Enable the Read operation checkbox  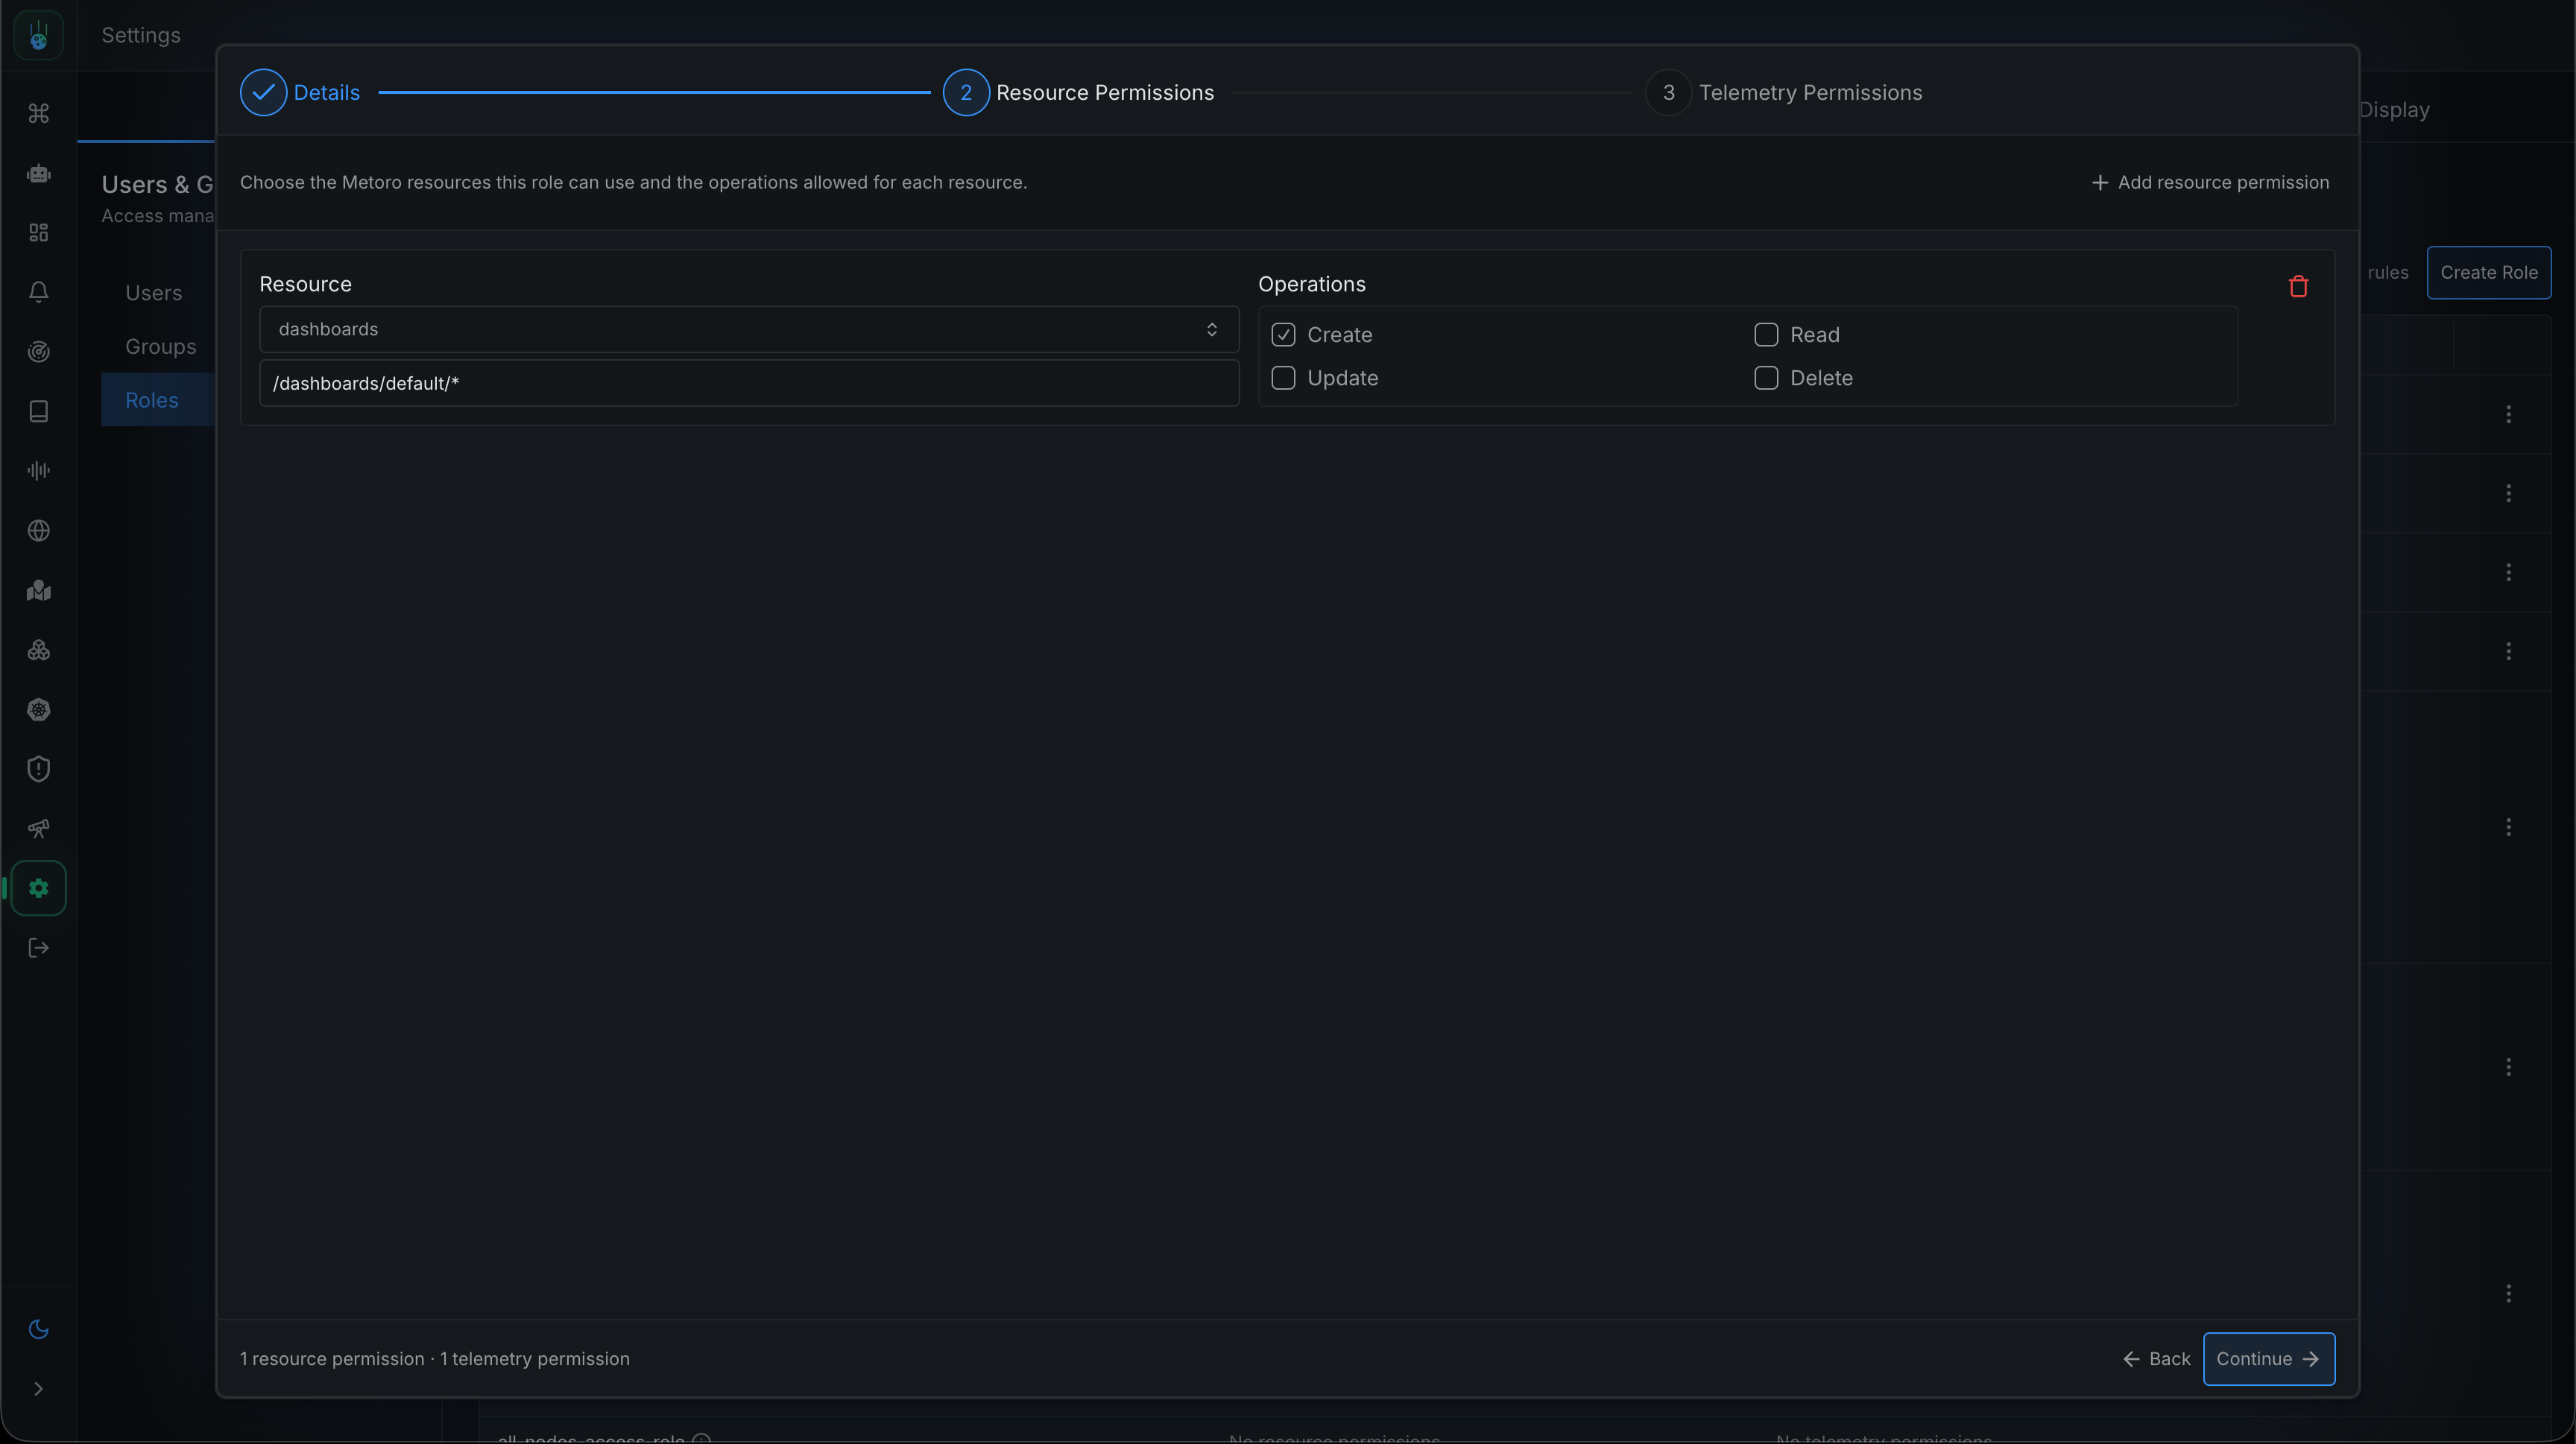(x=1766, y=335)
